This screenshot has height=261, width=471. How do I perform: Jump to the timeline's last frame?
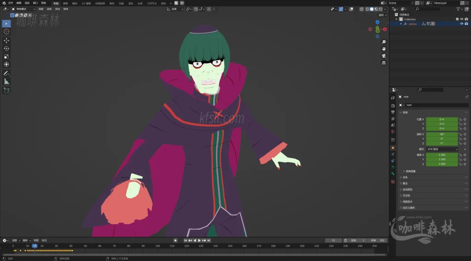209,241
